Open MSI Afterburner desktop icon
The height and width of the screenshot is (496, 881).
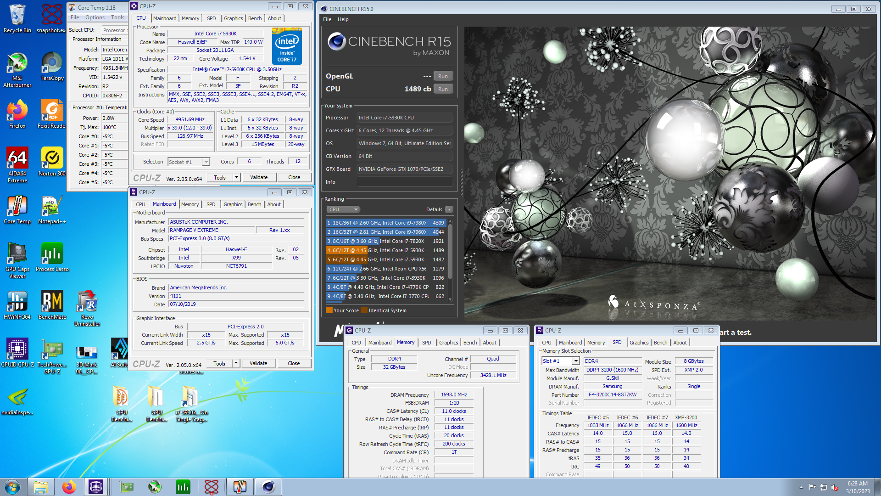[x=17, y=69]
